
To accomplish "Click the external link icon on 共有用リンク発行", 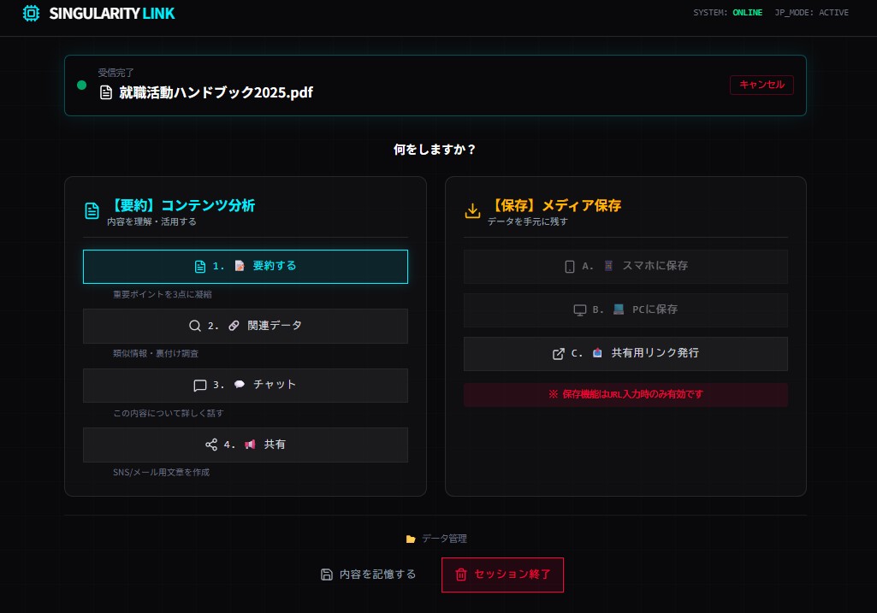I will click(559, 353).
